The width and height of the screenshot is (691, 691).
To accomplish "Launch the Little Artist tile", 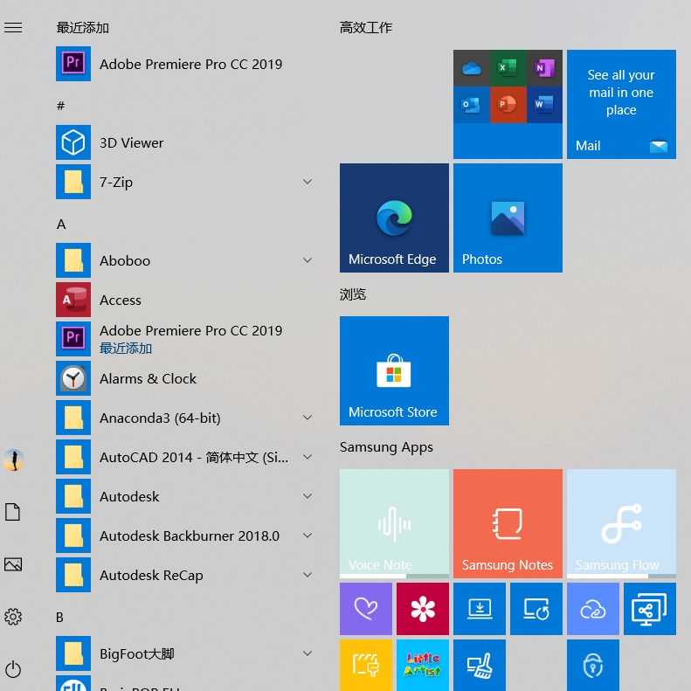I will pyautogui.click(x=423, y=665).
